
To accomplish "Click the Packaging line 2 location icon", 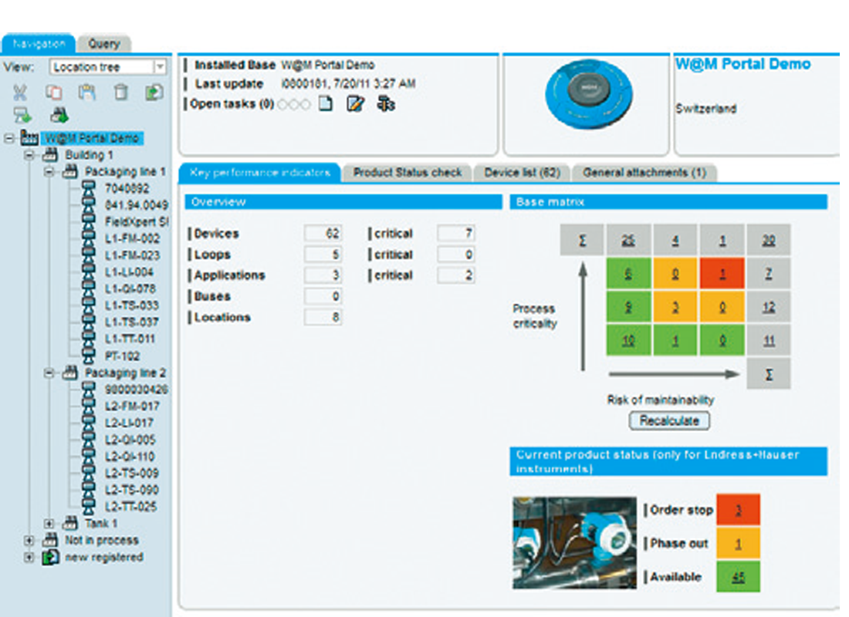I will click(69, 373).
